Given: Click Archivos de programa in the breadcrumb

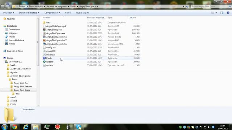Looking at the screenshot, I should tap(57, 6).
